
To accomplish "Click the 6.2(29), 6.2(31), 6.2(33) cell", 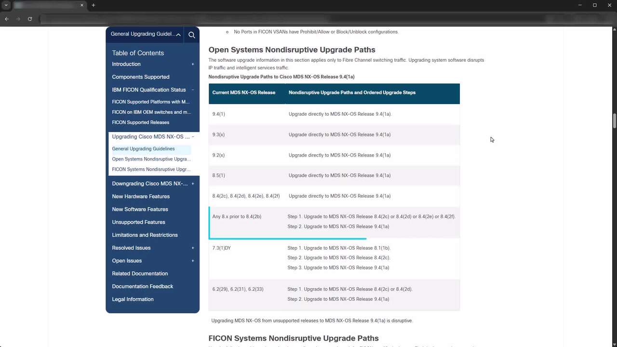I will tap(238, 289).
